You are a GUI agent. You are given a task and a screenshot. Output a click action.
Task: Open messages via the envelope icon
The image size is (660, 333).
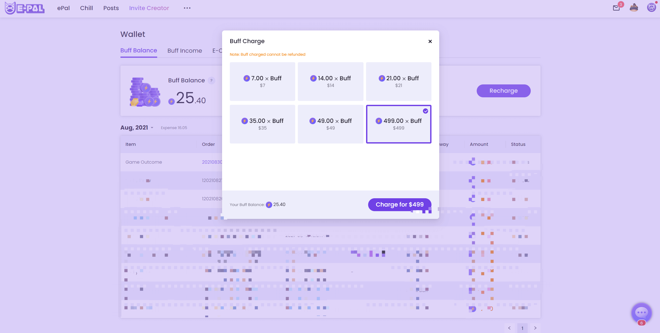click(616, 8)
